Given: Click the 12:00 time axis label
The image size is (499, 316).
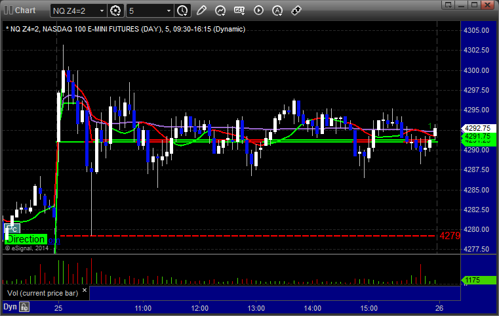Looking at the screenshot, I should [200, 308].
